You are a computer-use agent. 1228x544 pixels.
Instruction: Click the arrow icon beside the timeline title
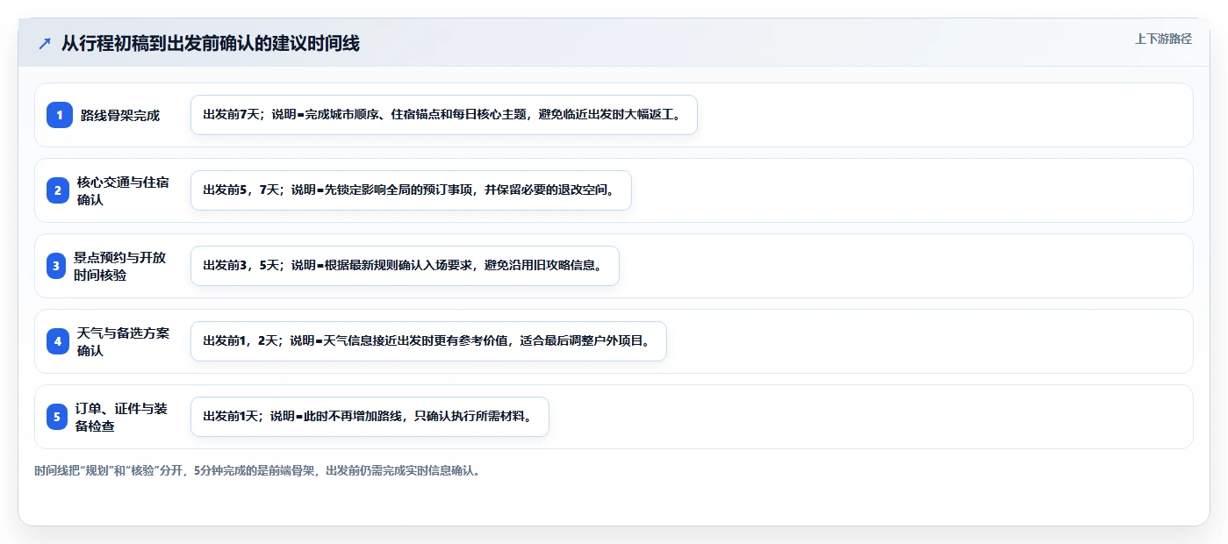click(45, 44)
